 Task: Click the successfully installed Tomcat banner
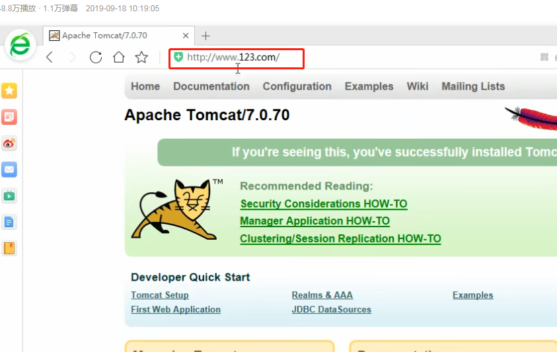click(x=357, y=153)
